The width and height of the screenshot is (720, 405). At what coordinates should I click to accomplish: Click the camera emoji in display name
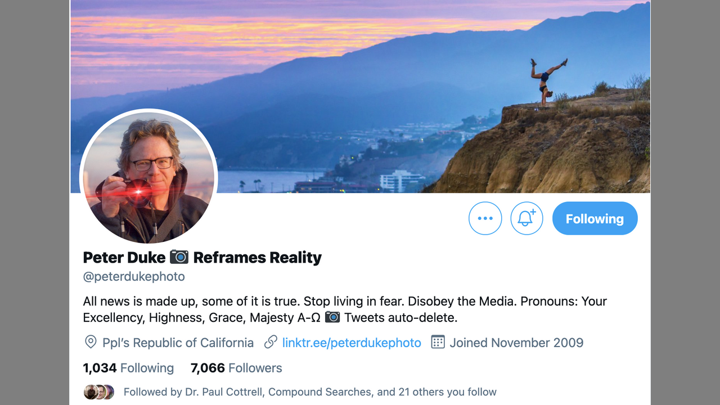pyautogui.click(x=179, y=257)
